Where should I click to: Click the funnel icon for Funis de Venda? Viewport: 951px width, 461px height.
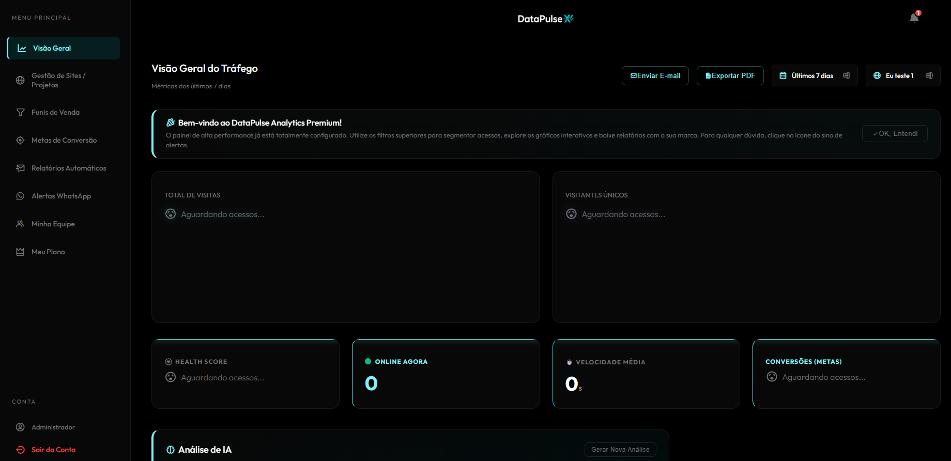(20, 112)
